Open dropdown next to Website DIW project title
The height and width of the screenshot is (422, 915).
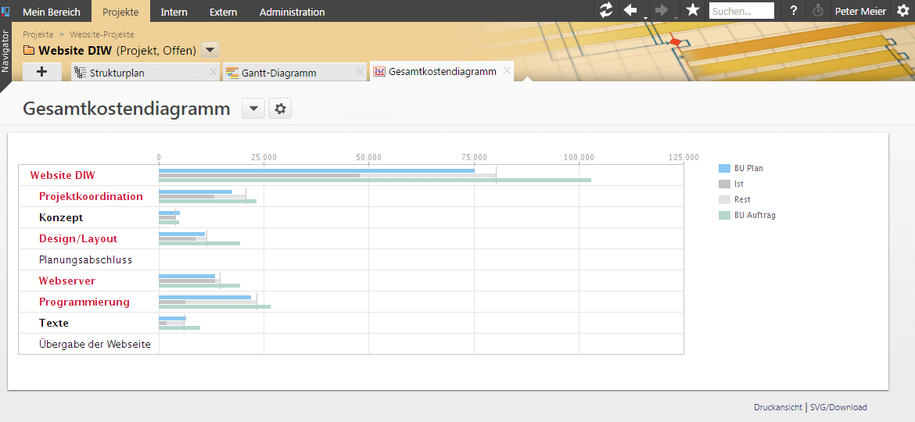(210, 50)
